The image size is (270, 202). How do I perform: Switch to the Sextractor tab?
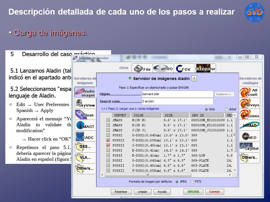coord(205,68)
